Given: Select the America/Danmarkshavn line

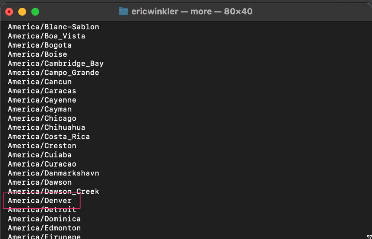Looking at the screenshot, I should [53, 173].
